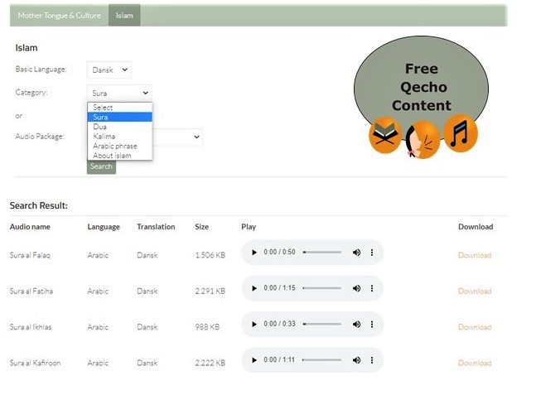Open three-dot menu on Sura al Kafiroon player
The height and width of the screenshot is (395, 536).
(x=371, y=359)
